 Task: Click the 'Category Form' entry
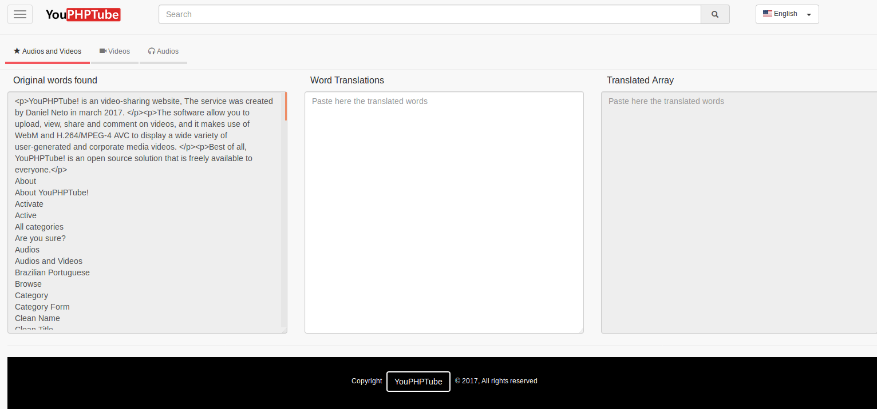click(x=42, y=307)
